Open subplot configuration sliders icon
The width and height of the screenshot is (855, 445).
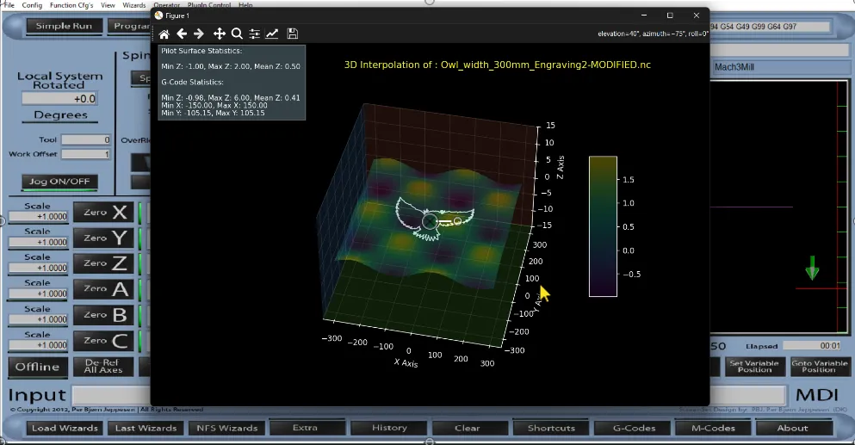pos(255,34)
